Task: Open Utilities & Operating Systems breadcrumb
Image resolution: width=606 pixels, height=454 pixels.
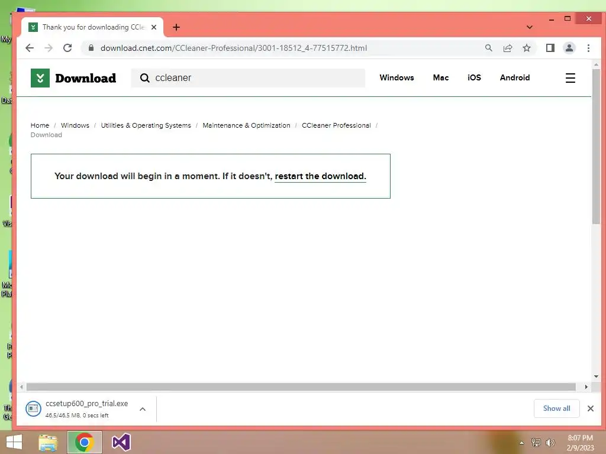Action: pos(146,125)
